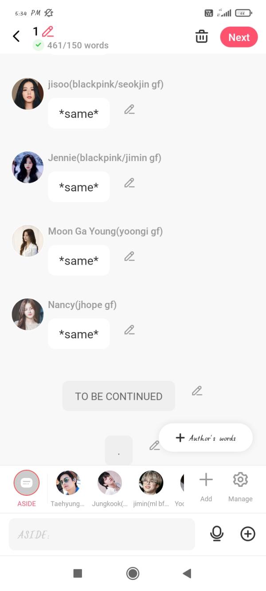Select Taehyung as the speaker

pyautogui.click(x=68, y=483)
